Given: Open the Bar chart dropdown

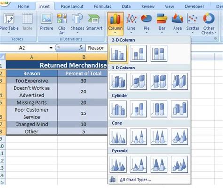Looking at the screenshot, I should [x=162, y=23].
